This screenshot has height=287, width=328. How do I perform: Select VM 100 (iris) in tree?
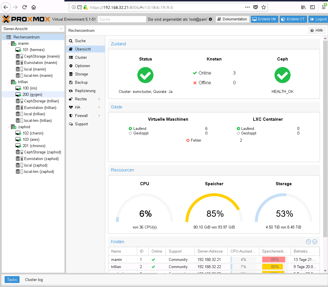30,88
